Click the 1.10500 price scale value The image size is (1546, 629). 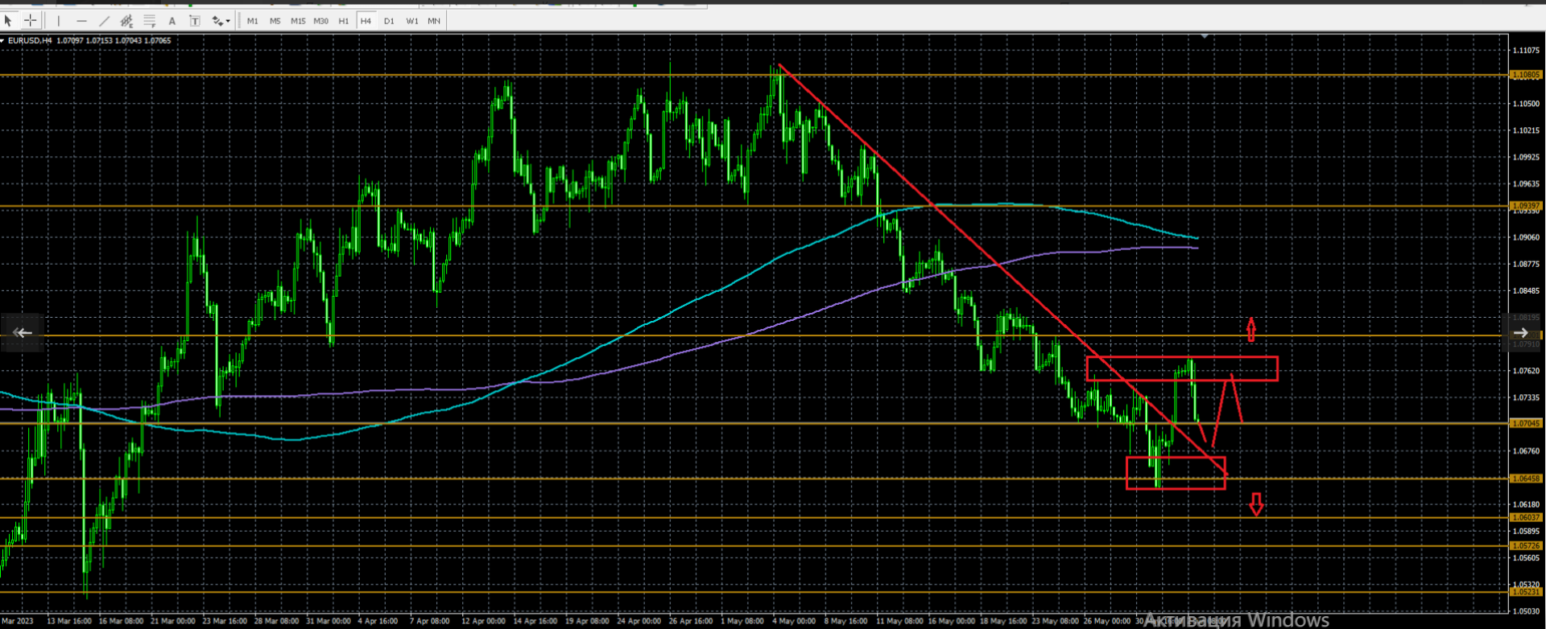(x=1526, y=104)
